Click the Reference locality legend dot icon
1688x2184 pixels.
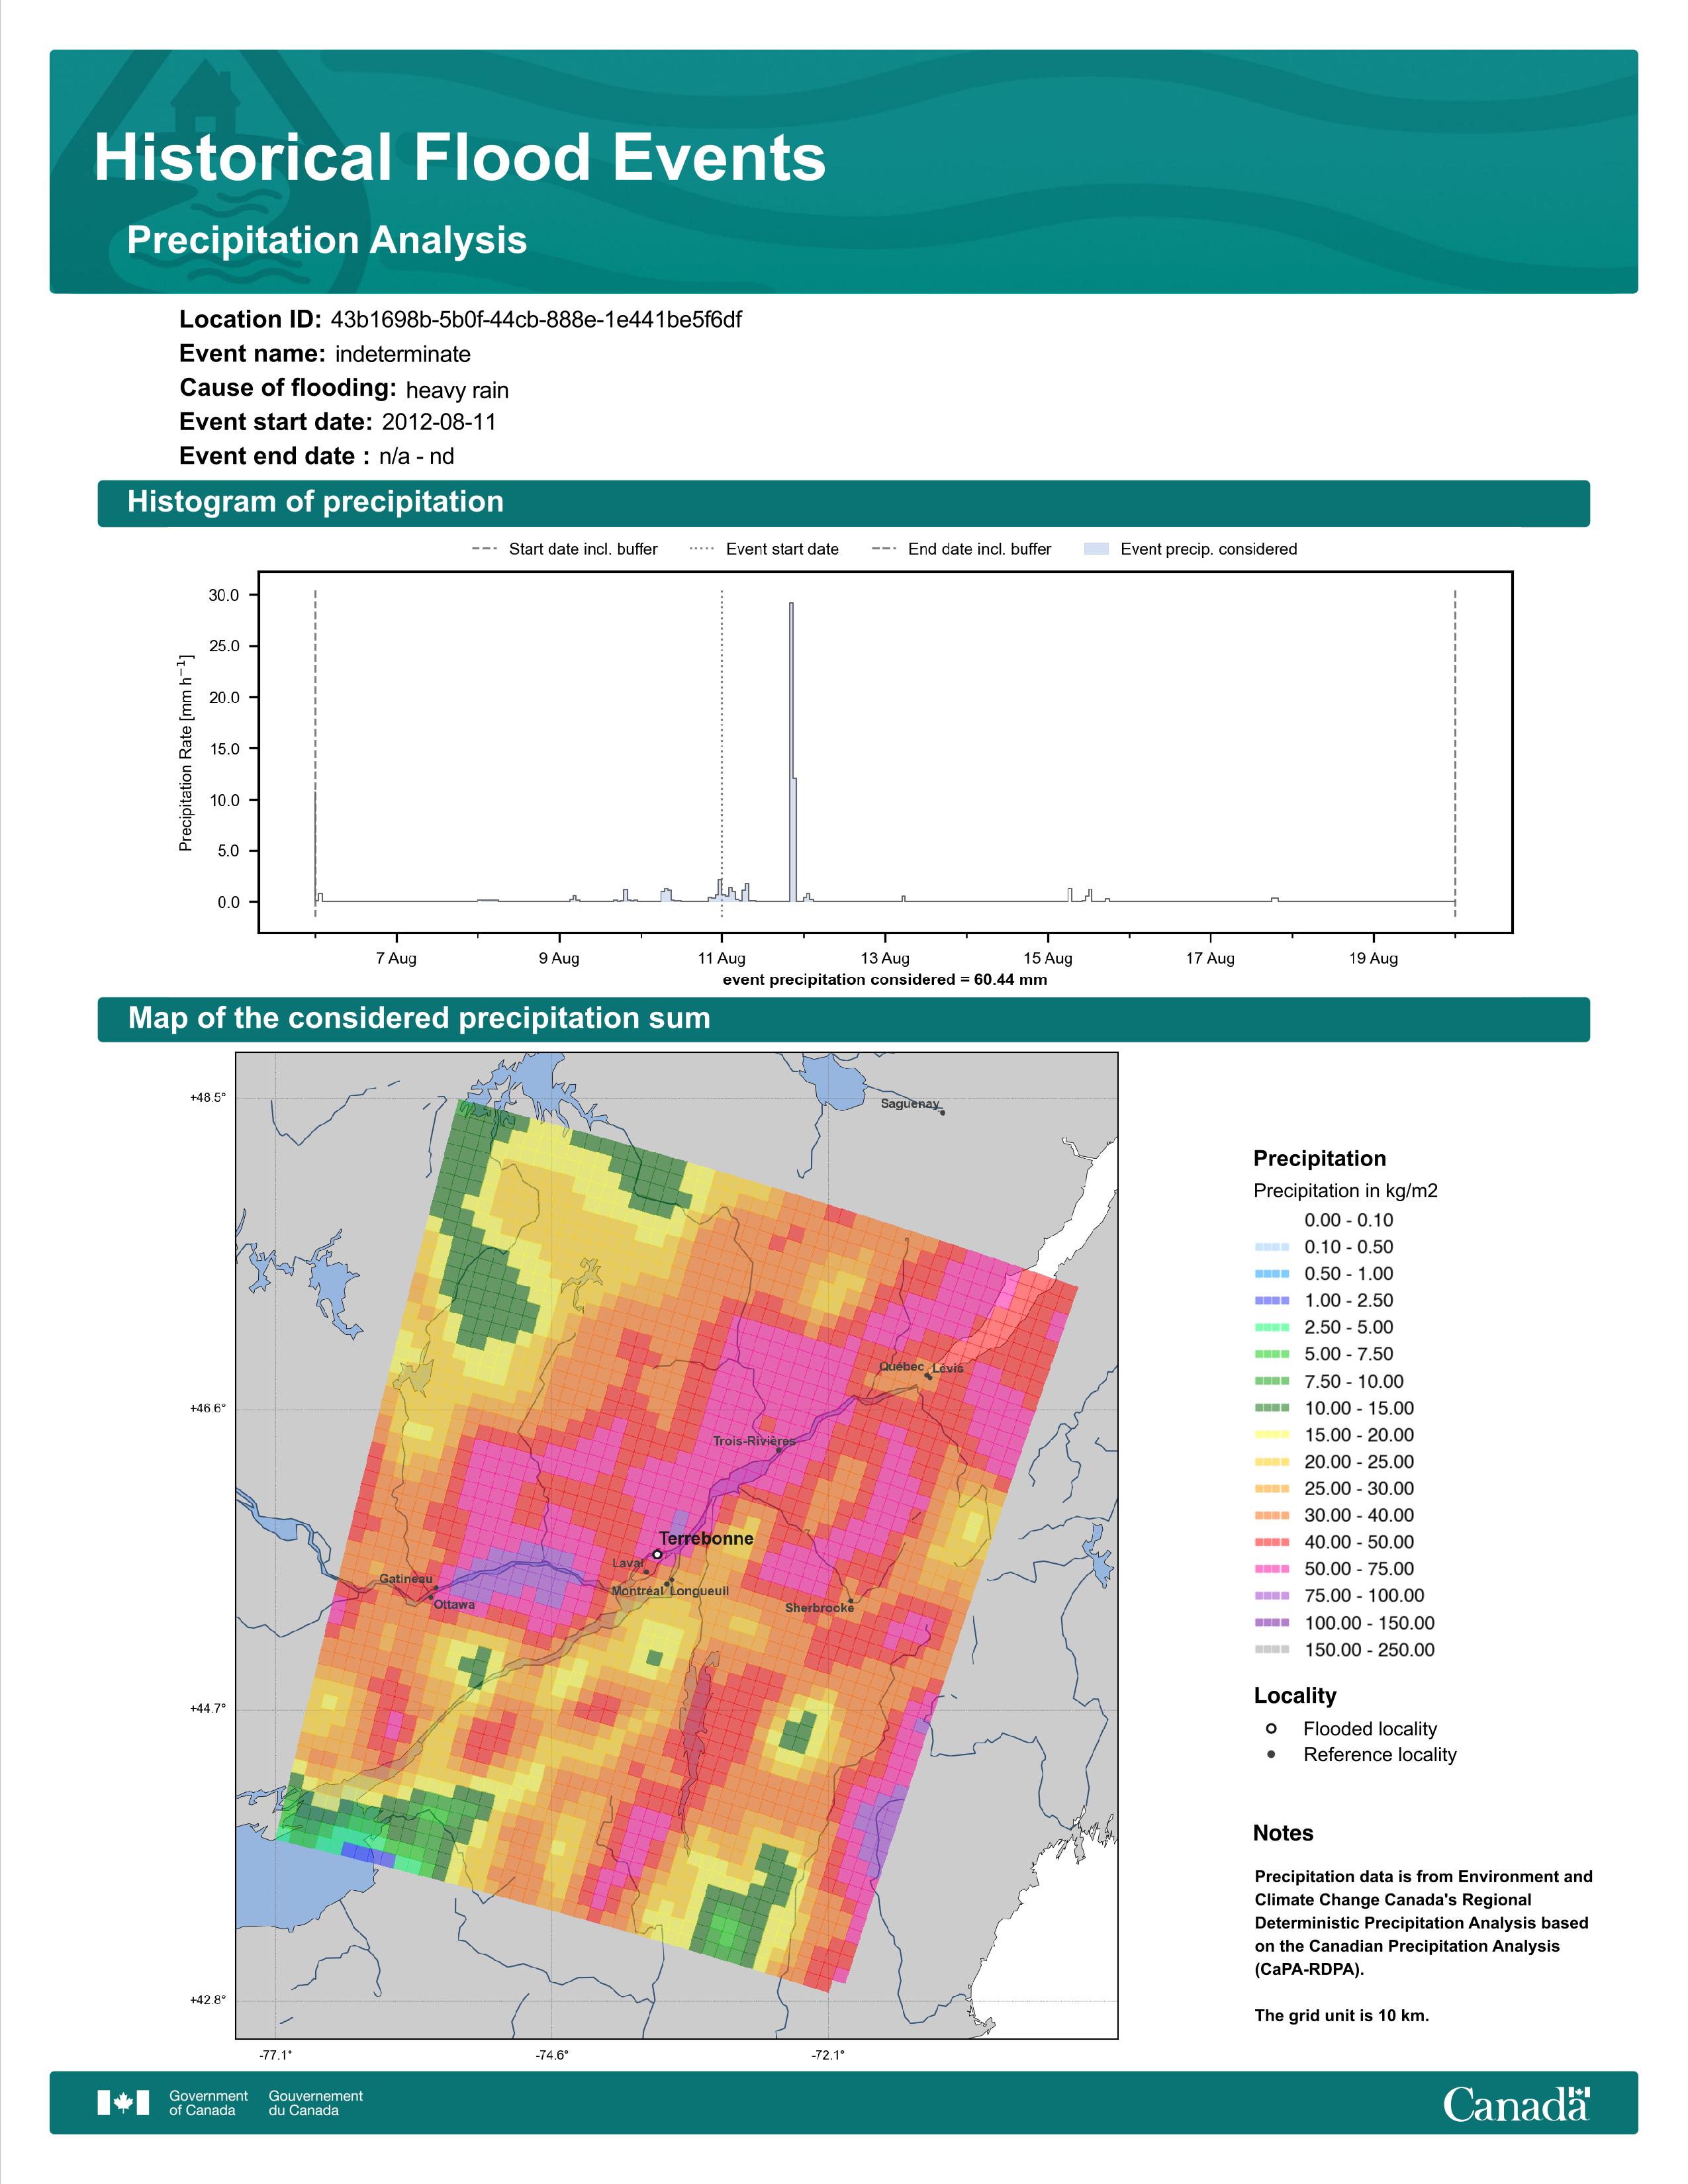click(x=1271, y=1754)
